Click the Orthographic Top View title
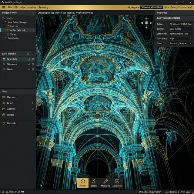This screenshot has width=194, height=194. (x=65, y=13)
